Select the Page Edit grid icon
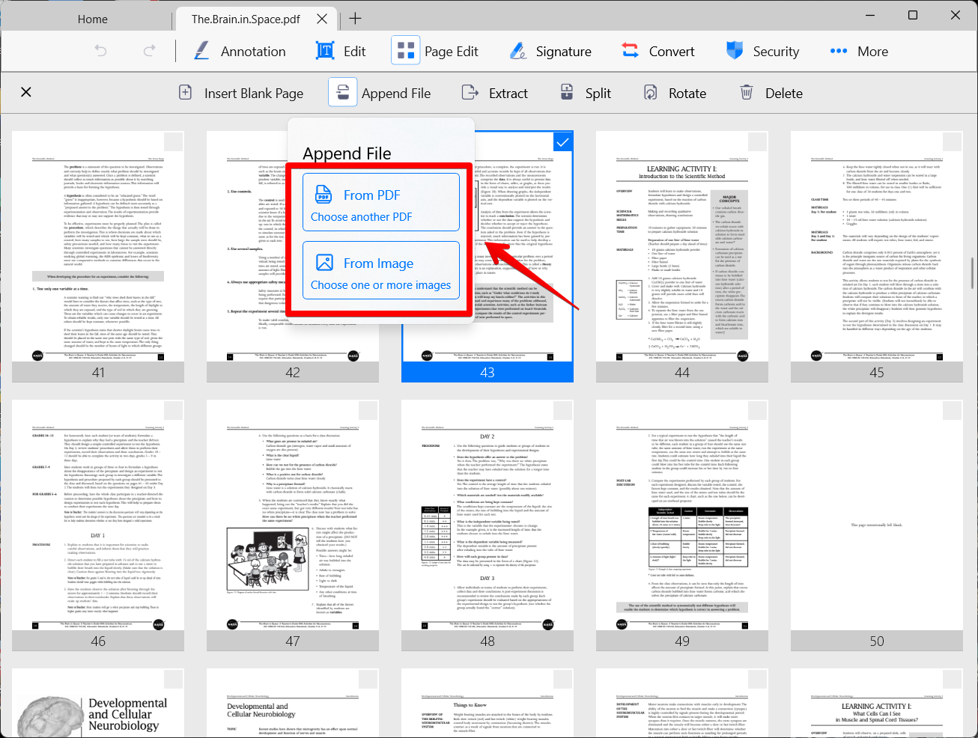The height and width of the screenshot is (738, 978). pyautogui.click(x=406, y=51)
